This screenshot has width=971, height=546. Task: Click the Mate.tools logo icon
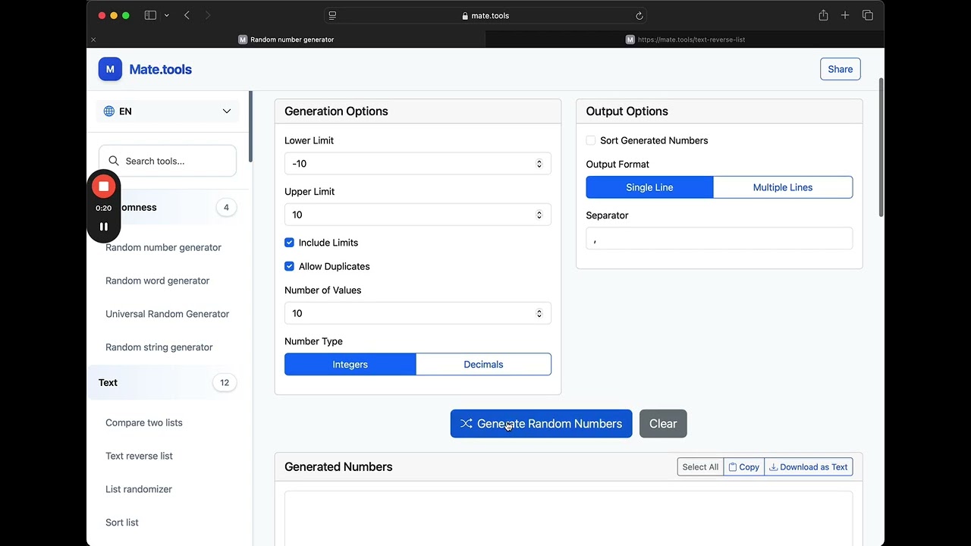[110, 69]
